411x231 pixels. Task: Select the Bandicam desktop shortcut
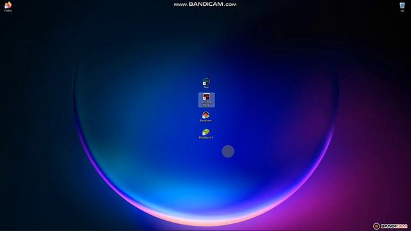coord(205,117)
